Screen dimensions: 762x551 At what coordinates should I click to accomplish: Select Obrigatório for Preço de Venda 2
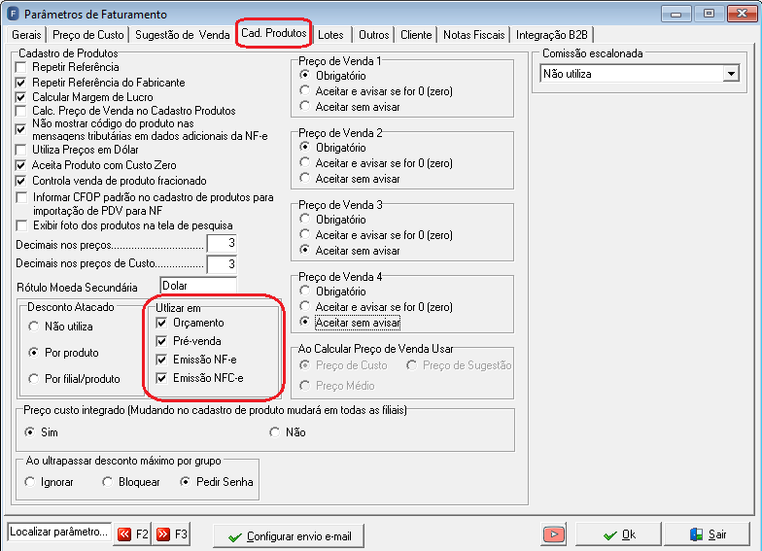coord(305,148)
